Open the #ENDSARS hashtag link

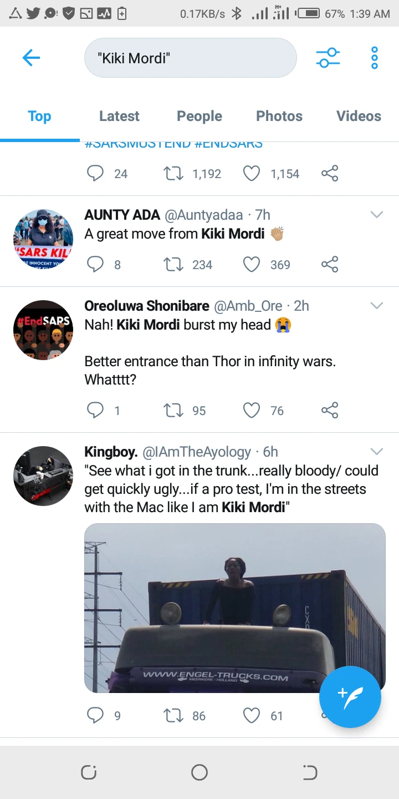tap(228, 144)
